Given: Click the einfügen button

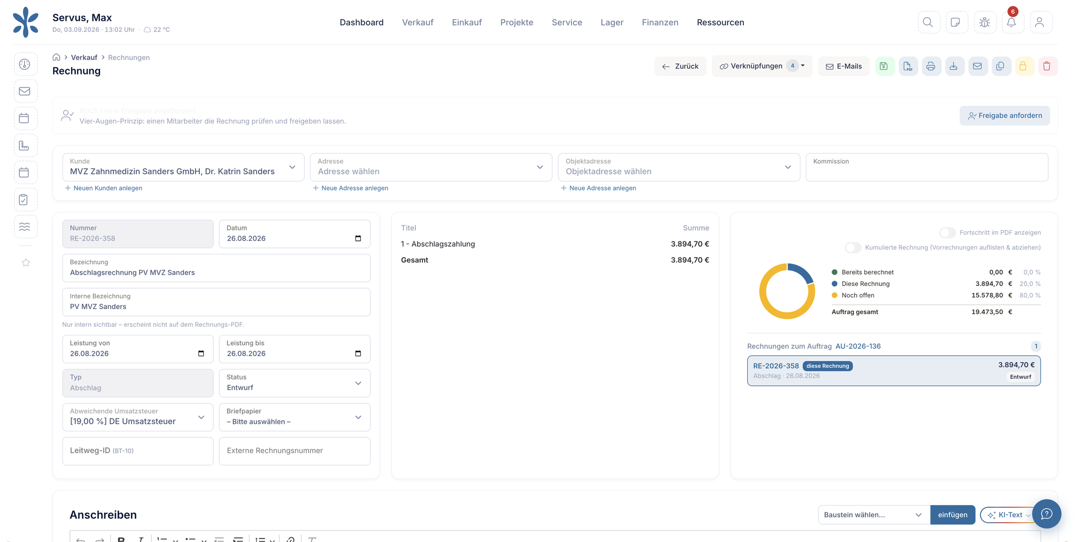Looking at the screenshot, I should (x=952, y=515).
